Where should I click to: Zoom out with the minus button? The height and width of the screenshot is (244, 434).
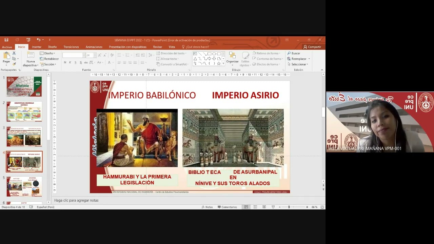tap(280, 207)
